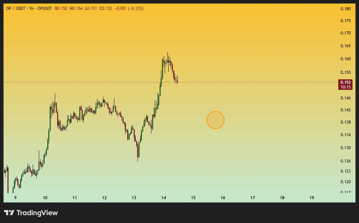Click the −0.001 (−0.33%) change value
Screen dimensions: 359x223
click(129, 9)
